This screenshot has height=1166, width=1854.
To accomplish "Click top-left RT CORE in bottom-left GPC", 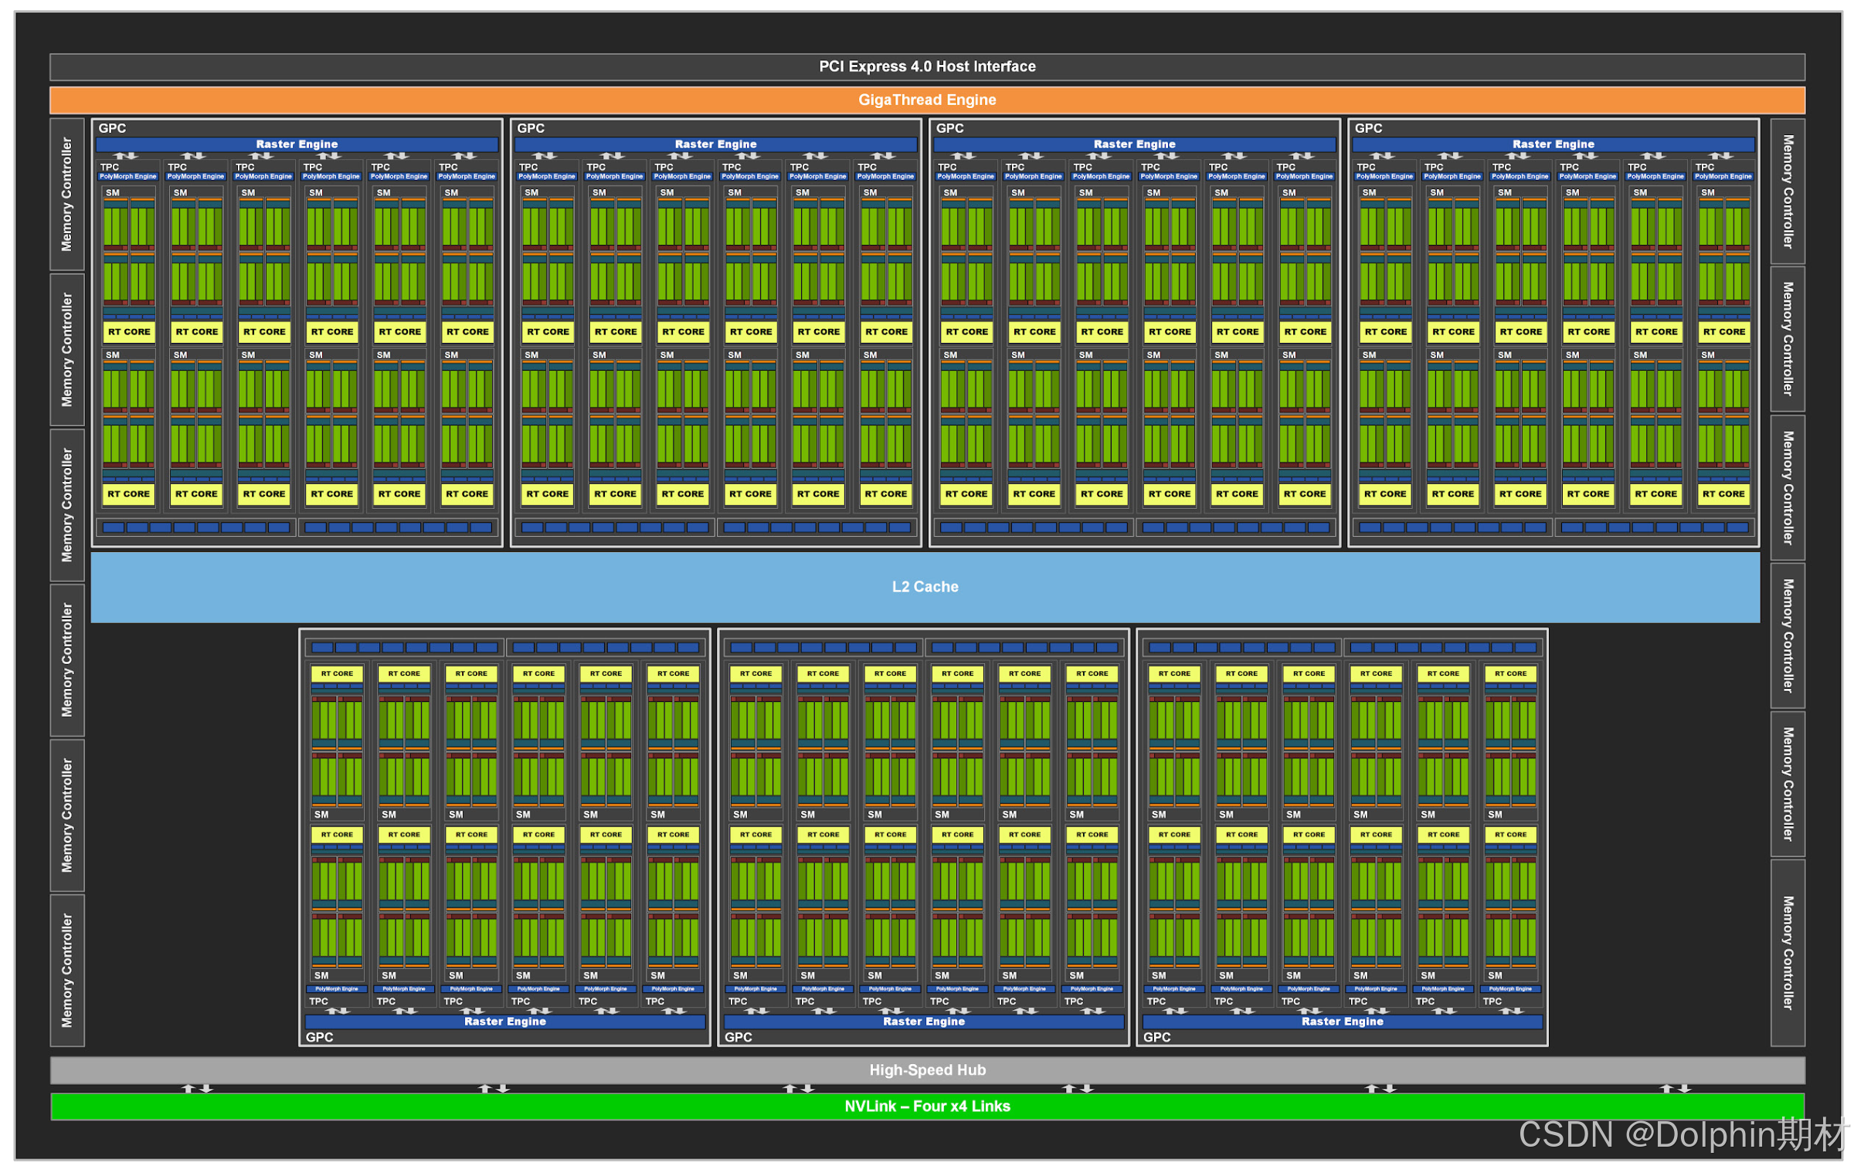I will pos(337,673).
